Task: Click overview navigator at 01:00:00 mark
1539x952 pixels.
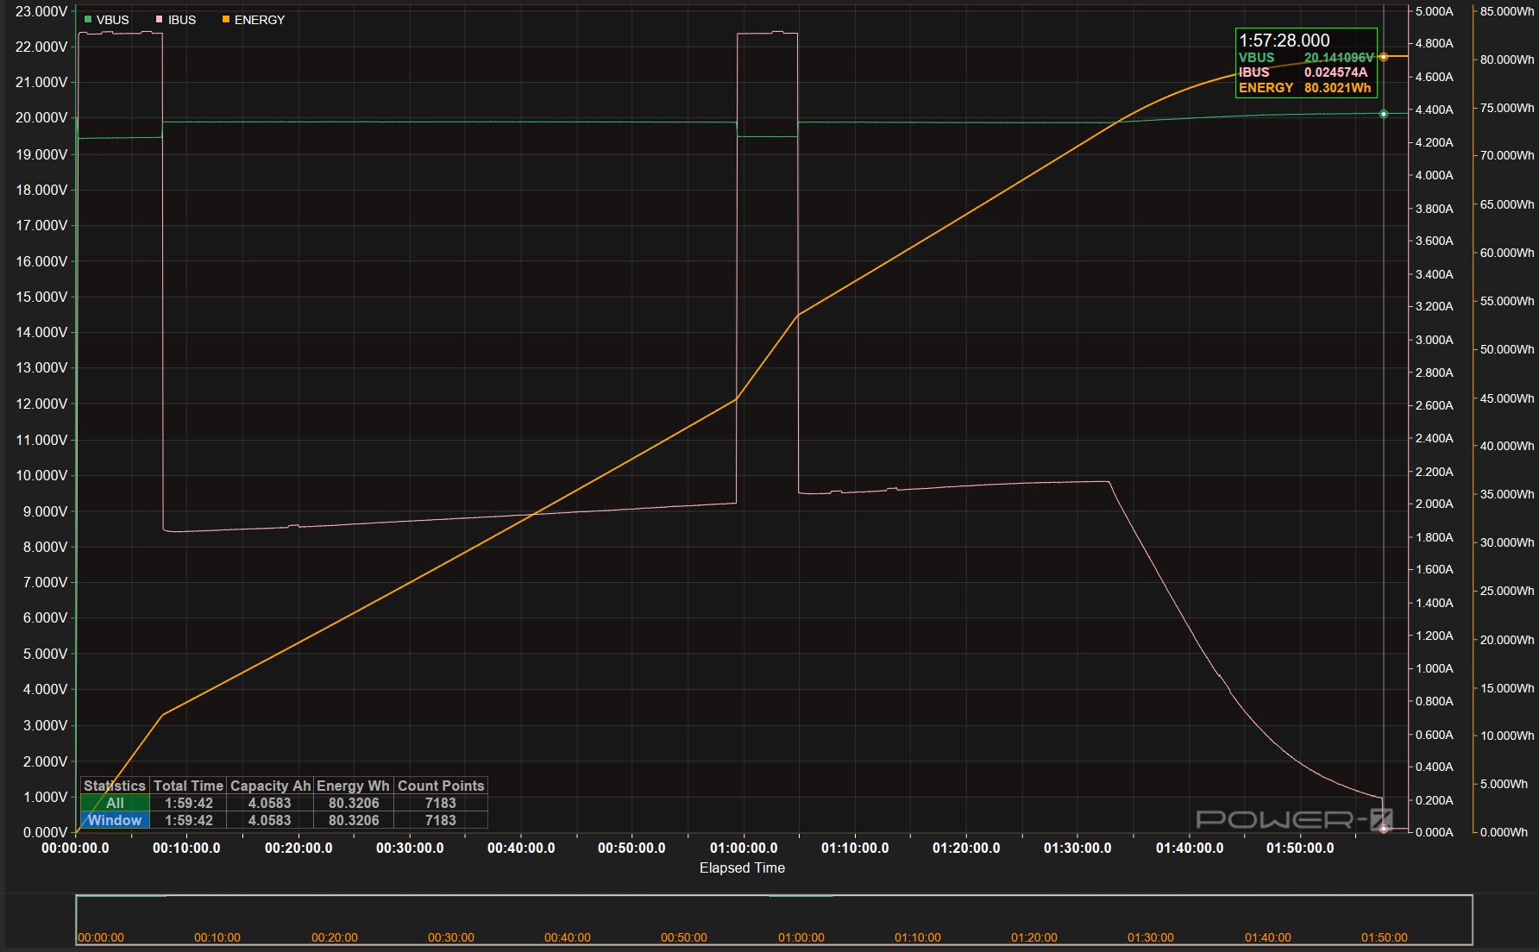Action: coord(801,937)
